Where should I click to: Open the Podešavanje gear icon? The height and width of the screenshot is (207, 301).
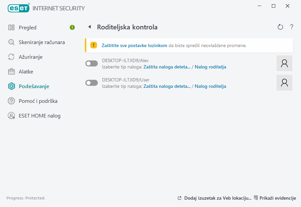tap(11, 86)
